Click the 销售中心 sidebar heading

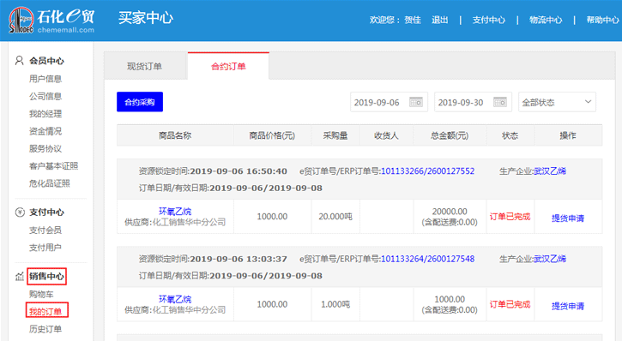(46, 277)
